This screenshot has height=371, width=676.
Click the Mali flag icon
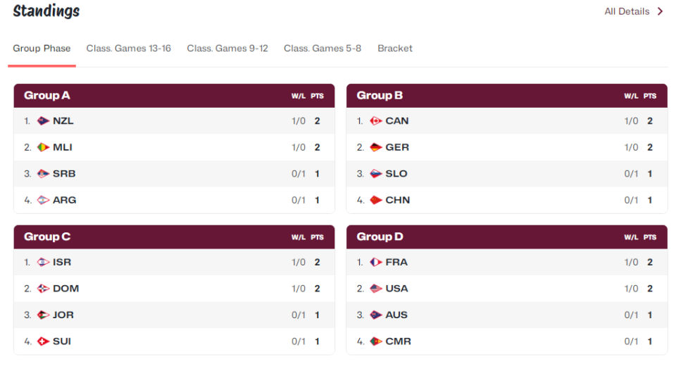(x=43, y=147)
